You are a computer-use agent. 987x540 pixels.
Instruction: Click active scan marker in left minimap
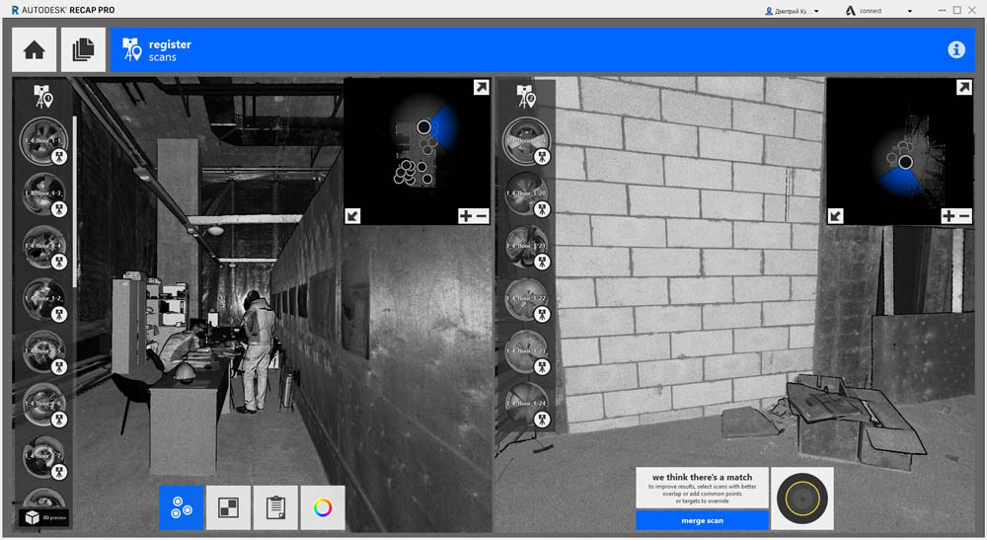pyautogui.click(x=423, y=127)
